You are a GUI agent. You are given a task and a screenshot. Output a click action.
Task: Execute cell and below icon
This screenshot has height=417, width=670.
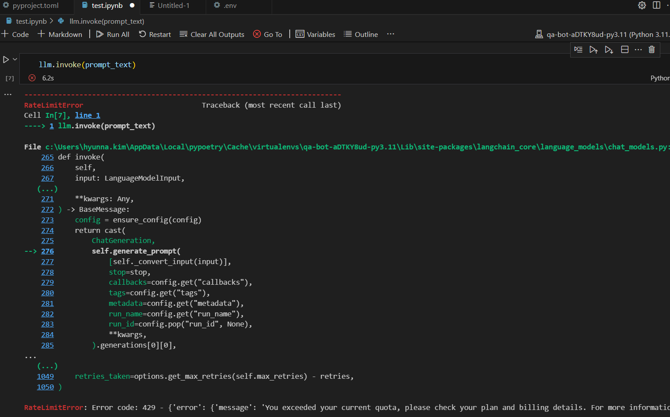609,50
